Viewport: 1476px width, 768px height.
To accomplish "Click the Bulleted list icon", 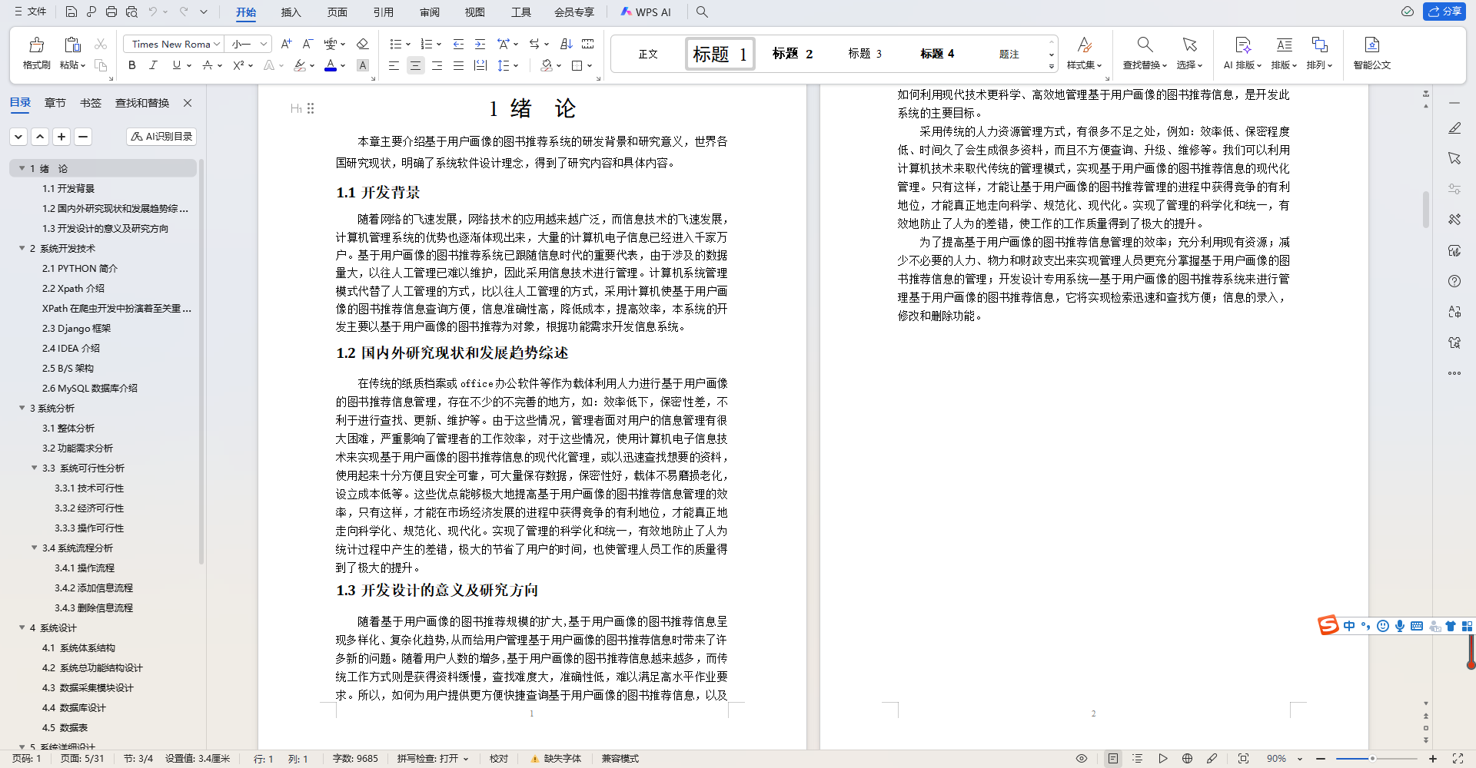I will [x=395, y=44].
